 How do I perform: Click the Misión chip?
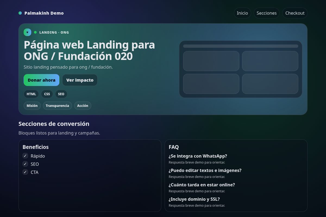pyautogui.click(x=32, y=106)
